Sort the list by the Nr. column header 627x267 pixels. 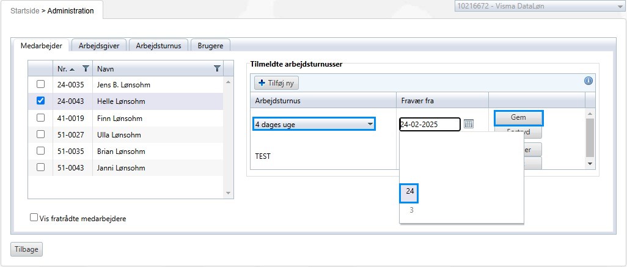pos(63,69)
